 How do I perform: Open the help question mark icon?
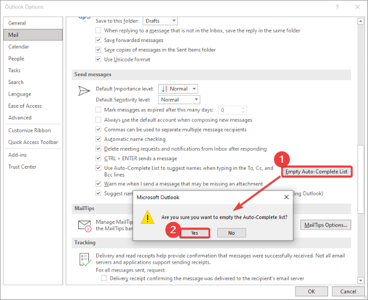coord(337,7)
